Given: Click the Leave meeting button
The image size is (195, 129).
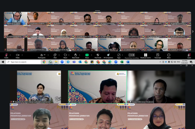Looking at the screenshot, I should (189, 55).
